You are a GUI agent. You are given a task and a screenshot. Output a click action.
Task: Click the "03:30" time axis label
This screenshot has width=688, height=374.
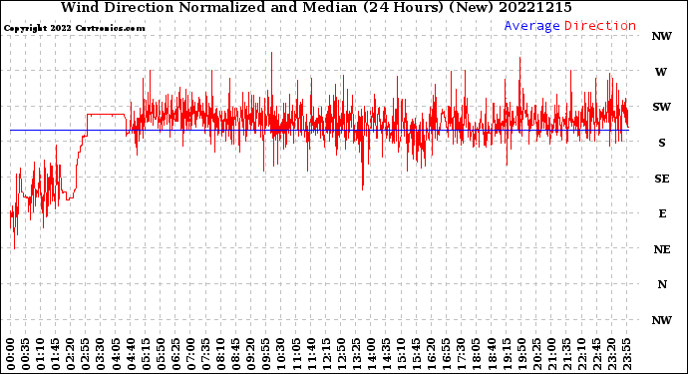click(101, 354)
